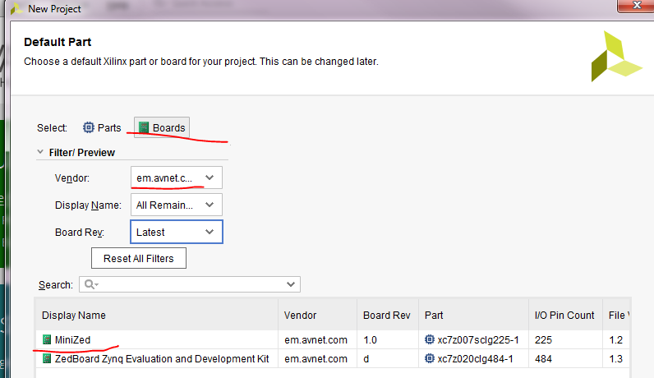Click Reset All Filters button
Viewport: 654px width, 378px height.
click(139, 258)
